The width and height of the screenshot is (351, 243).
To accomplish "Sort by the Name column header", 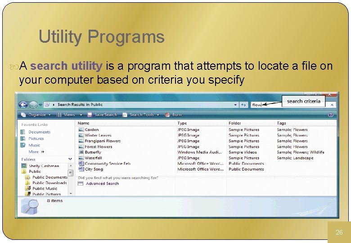I will click(x=84, y=123).
